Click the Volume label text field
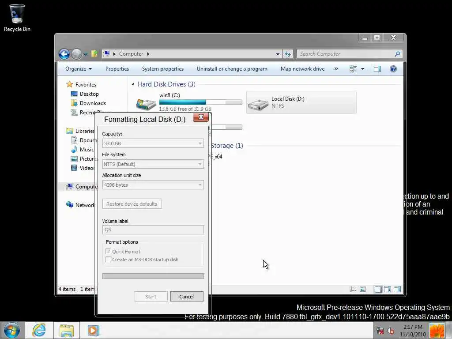 [x=153, y=230]
